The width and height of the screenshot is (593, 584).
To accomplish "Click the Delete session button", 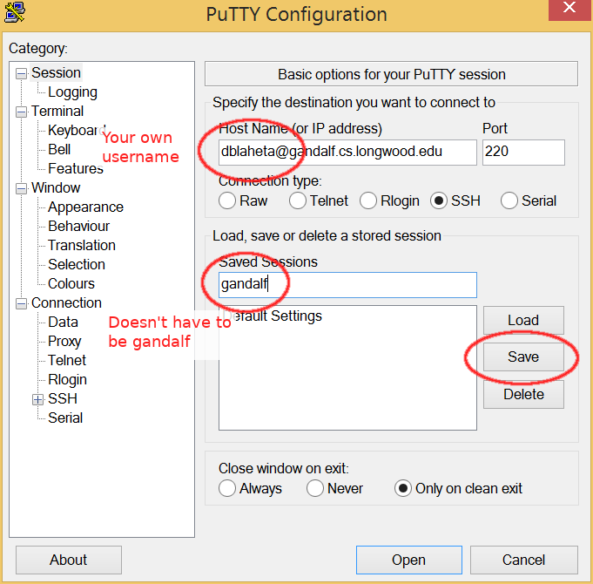I will [523, 394].
